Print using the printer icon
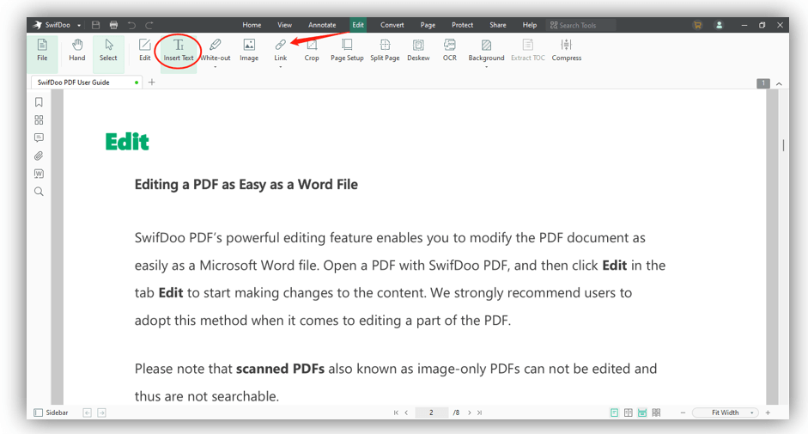This screenshot has width=808, height=434. click(x=114, y=25)
